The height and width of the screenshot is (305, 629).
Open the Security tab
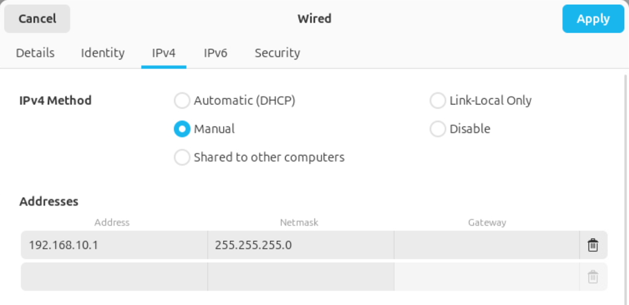coord(277,53)
